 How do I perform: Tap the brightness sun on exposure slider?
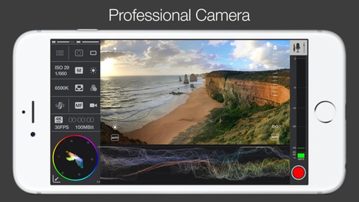[115, 127]
